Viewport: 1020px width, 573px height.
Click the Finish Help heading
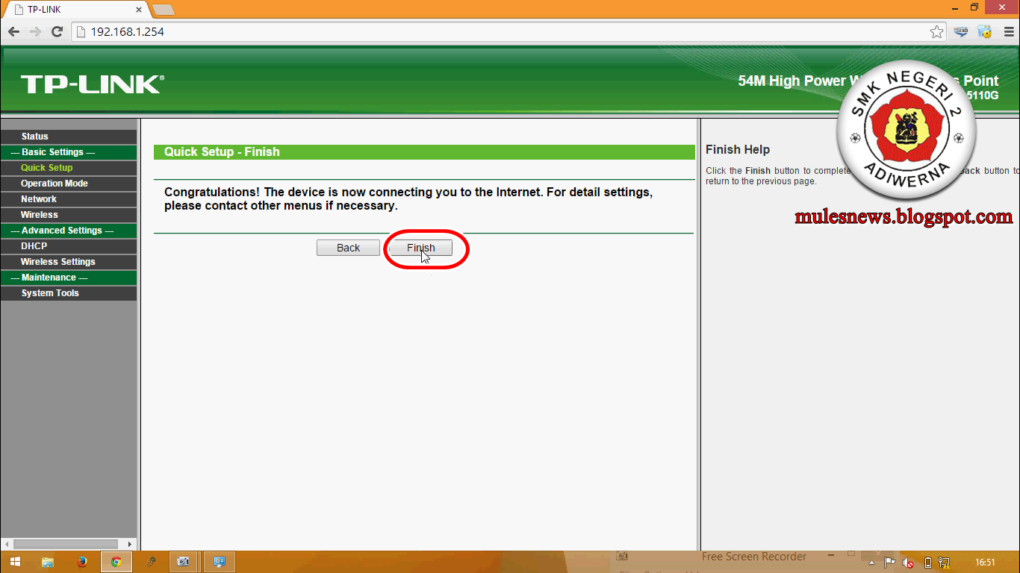click(x=738, y=149)
